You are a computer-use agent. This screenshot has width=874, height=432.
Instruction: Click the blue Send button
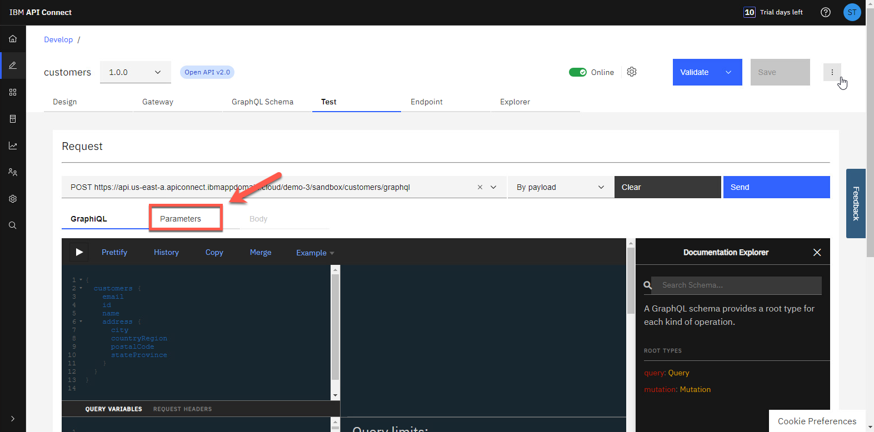(776, 187)
